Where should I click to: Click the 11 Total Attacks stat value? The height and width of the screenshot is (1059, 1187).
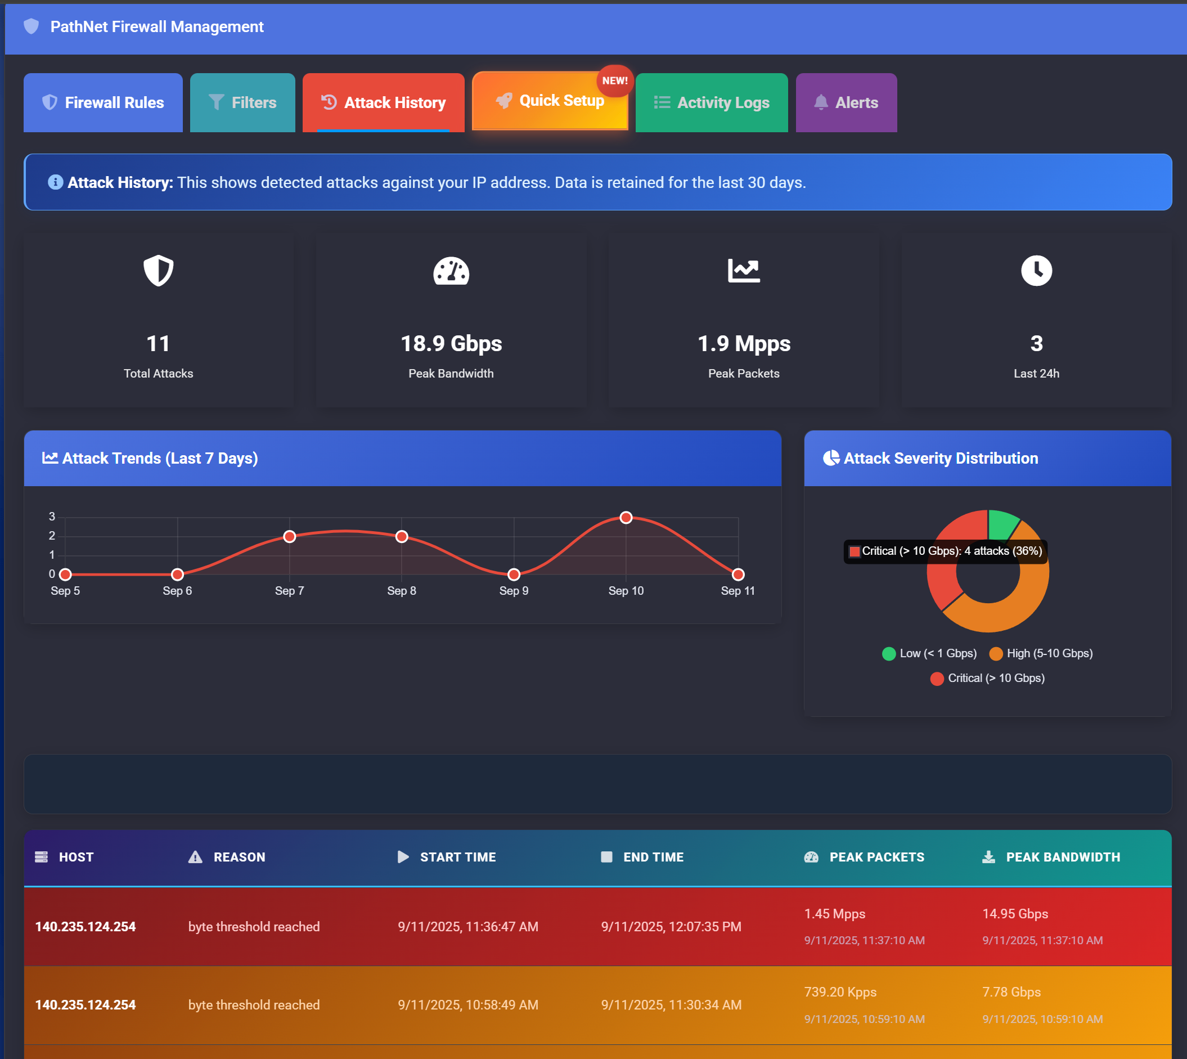click(x=158, y=344)
